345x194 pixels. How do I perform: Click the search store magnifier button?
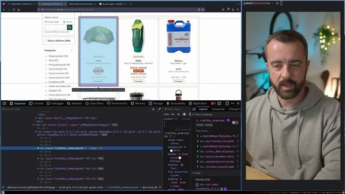click(70, 27)
